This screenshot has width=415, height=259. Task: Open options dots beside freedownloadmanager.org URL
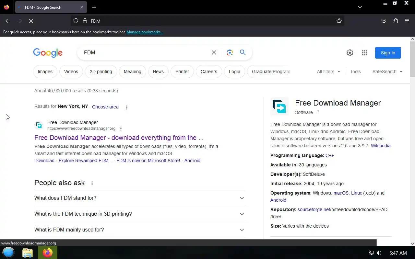[121, 129]
